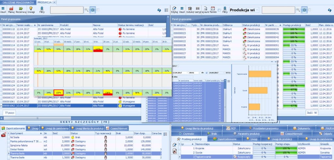The height and width of the screenshot is (160, 334).
Task: Switch to the OBŁOŻENIE PRACOWNIKÓW tab
Action: [18, 2]
